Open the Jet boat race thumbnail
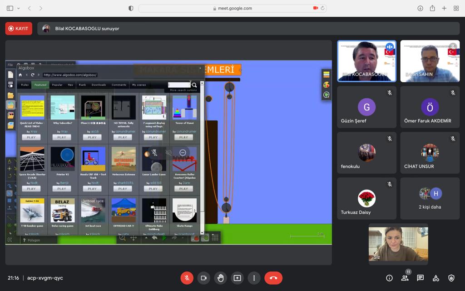465x291 pixels. click(x=93, y=211)
